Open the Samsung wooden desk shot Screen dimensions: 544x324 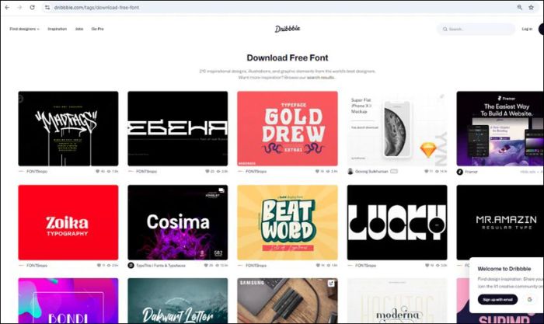(288, 301)
